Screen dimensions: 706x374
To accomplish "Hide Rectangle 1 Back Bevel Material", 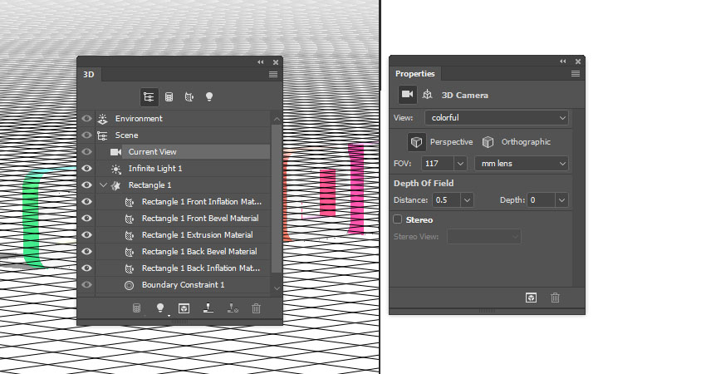I will 86,252.
